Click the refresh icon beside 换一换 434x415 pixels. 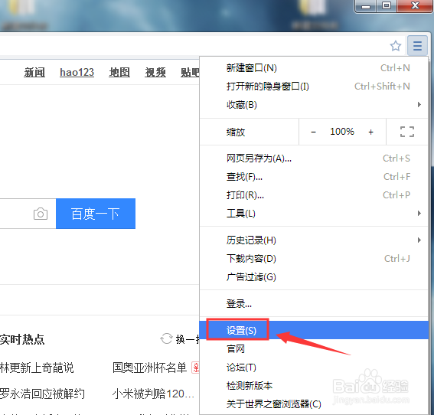pos(166,338)
